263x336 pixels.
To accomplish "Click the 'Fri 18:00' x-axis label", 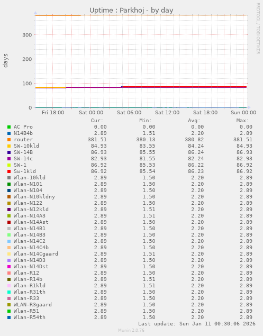I will [x=53, y=113].
